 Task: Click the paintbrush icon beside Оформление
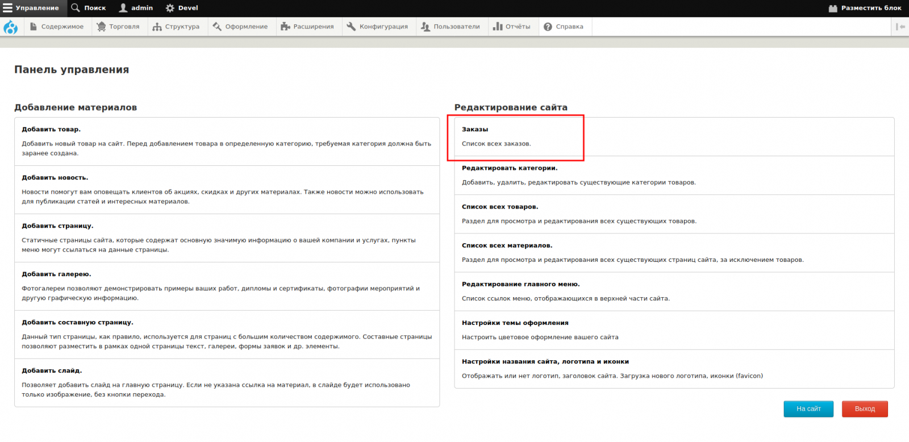[217, 27]
